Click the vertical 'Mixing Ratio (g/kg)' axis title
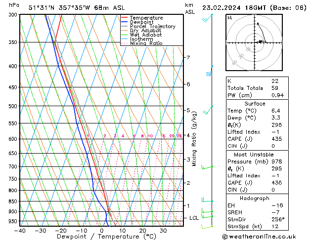Image resolution: width=311 pixels, height=240 pixels. [194, 139]
